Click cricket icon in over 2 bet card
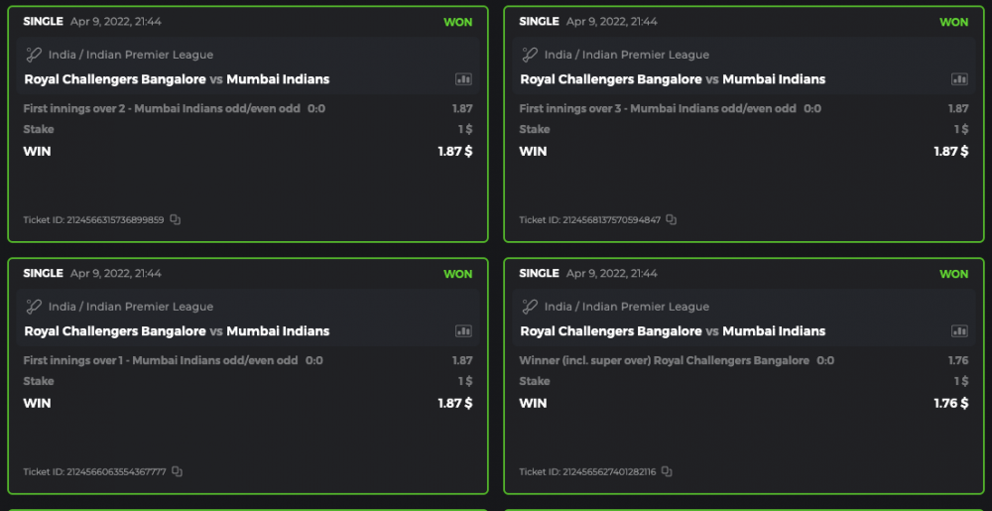This screenshot has width=992, height=511. pyautogui.click(x=34, y=55)
